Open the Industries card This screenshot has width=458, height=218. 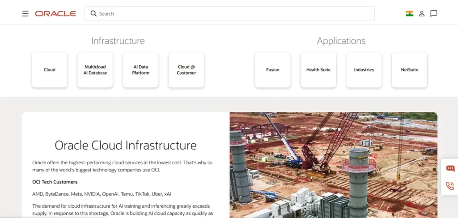[364, 70]
